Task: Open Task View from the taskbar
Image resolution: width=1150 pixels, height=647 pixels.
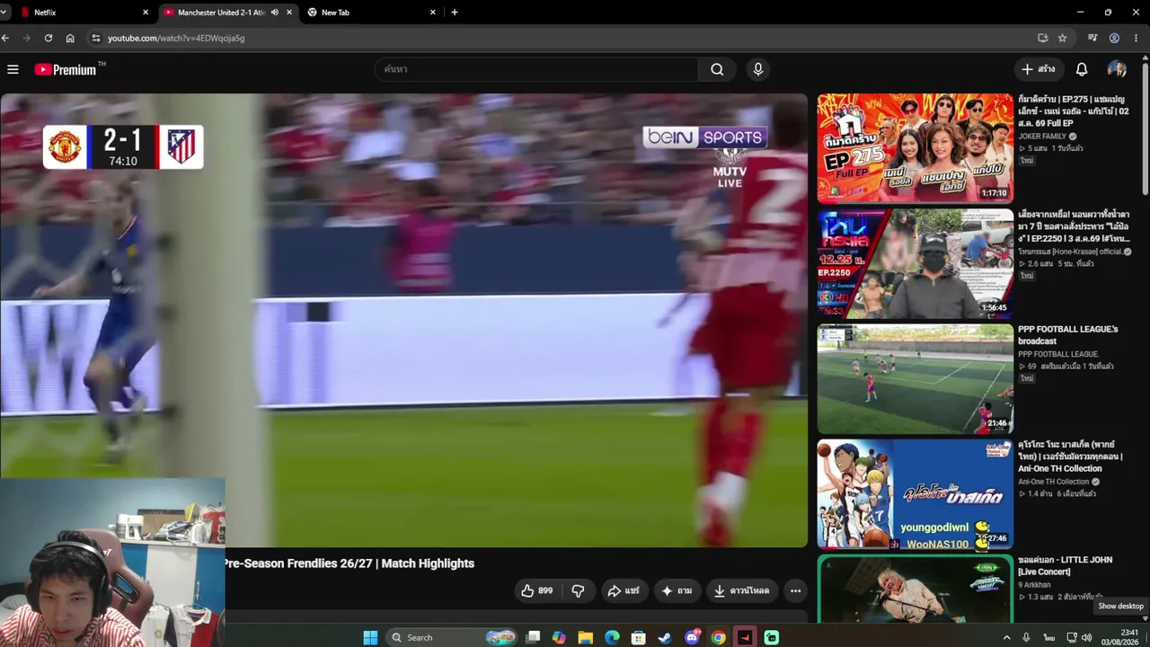Action: (x=533, y=637)
